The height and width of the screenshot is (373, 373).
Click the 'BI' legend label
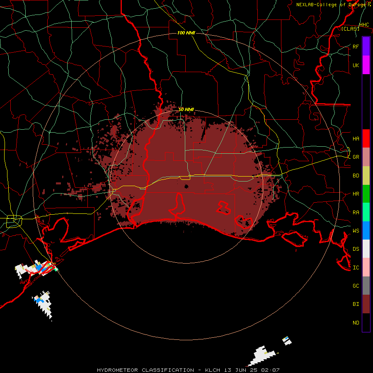pos(356,304)
